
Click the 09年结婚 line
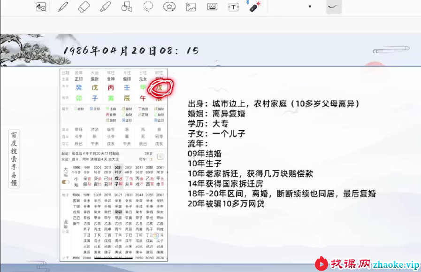pos(205,154)
